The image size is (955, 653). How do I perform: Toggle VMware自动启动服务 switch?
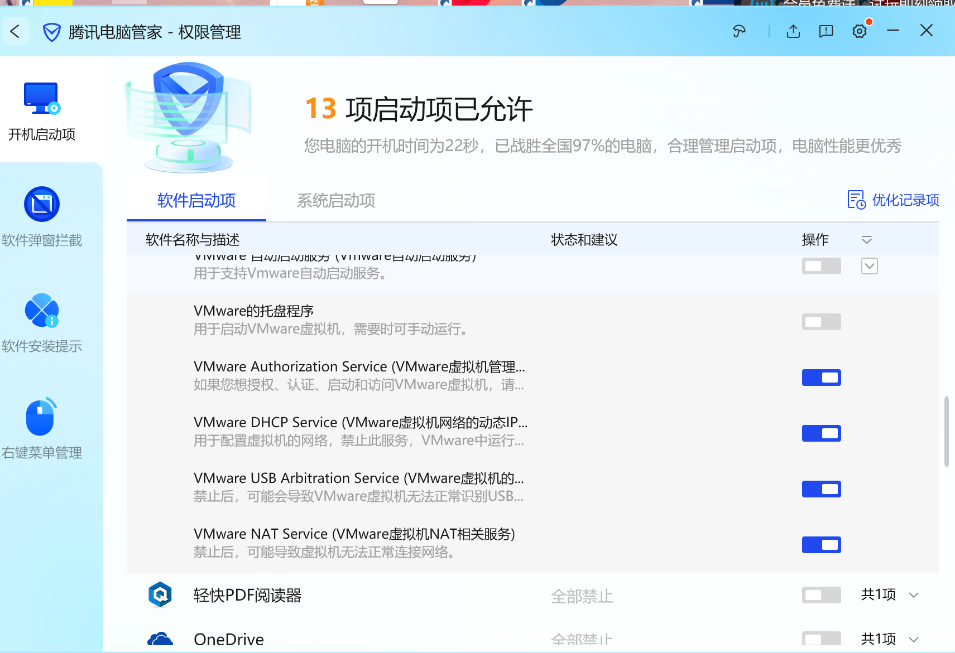[821, 266]
